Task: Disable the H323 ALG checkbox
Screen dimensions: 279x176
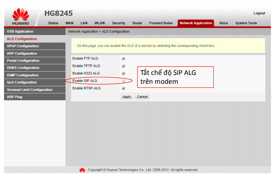Action: 123,73
